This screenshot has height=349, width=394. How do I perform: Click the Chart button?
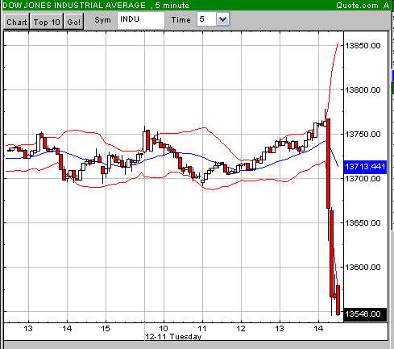[x=17, y=22]
